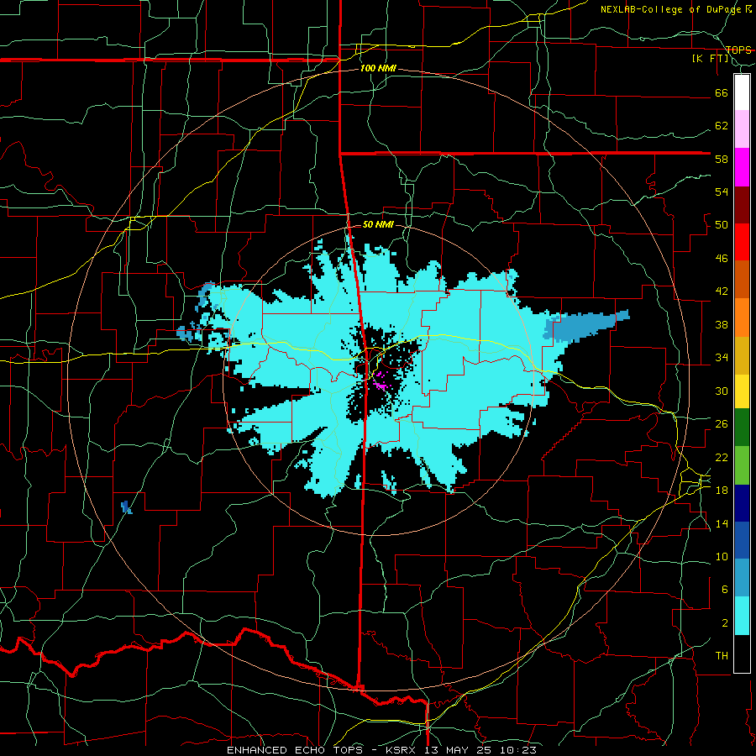Click the legend value 6
The height and width of the screenshot is (756, 756).
tap(725, 590)
